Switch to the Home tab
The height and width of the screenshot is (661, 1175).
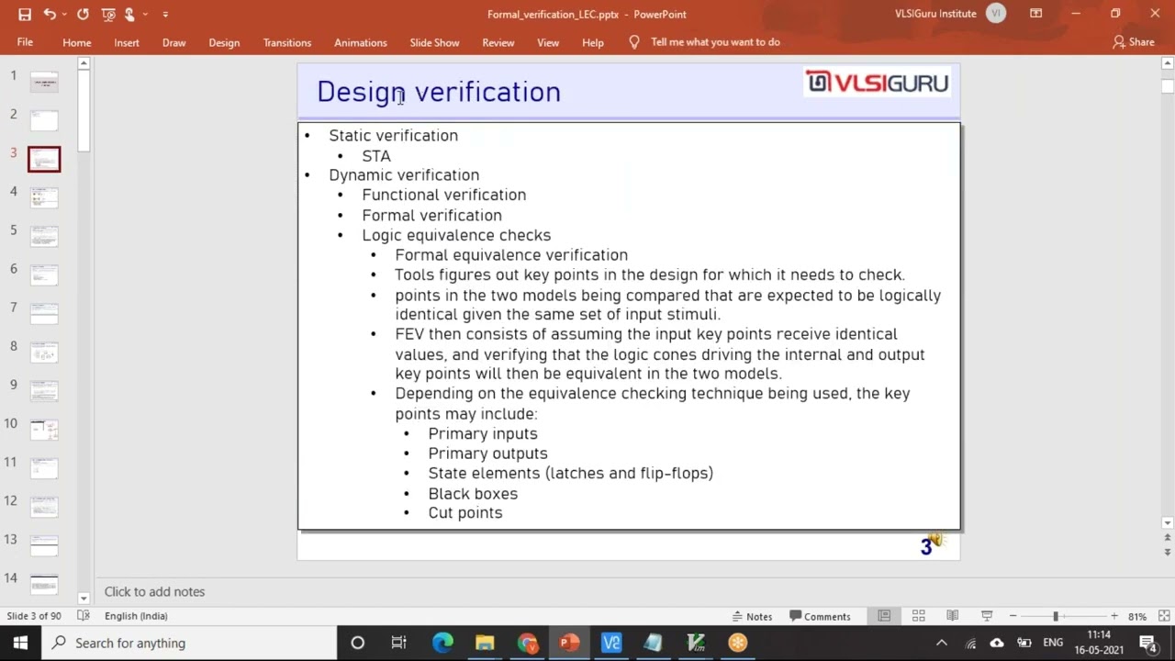pyautogui.click(x=77, y=42)
